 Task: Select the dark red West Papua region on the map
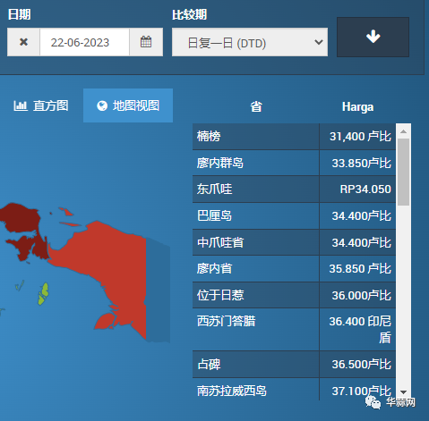coord(24,230)
